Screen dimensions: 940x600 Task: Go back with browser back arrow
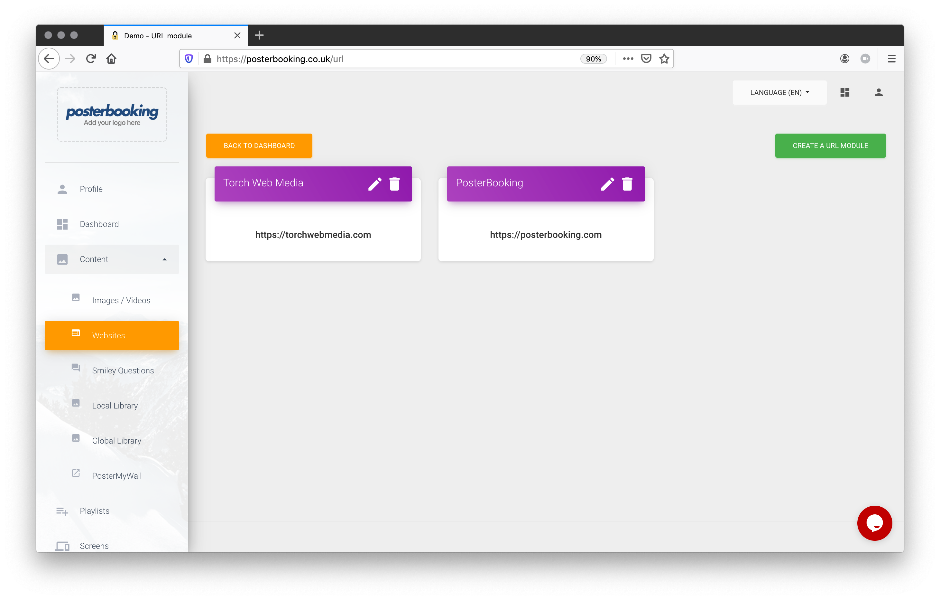pyautogui.click(x=49, y=59)
